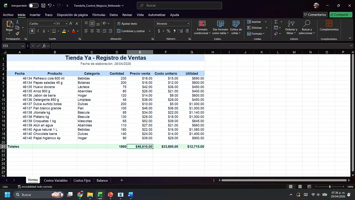355x200 pixels.
Task: Open Word from the Windows taskbar
Action: pos(131,195)
